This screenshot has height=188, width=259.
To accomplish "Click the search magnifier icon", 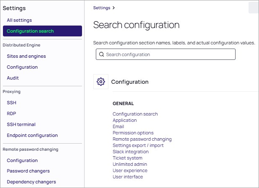I will coord(101,54).
